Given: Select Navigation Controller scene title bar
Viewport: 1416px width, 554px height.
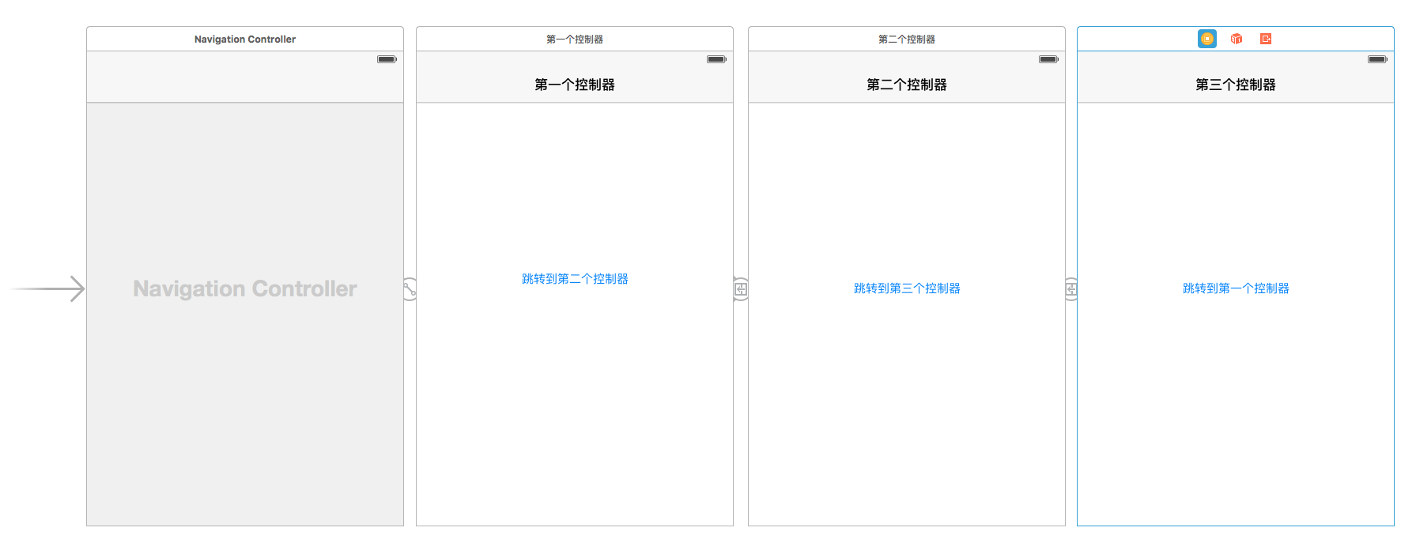Looking at the screenshot, I should coord(245,39).
